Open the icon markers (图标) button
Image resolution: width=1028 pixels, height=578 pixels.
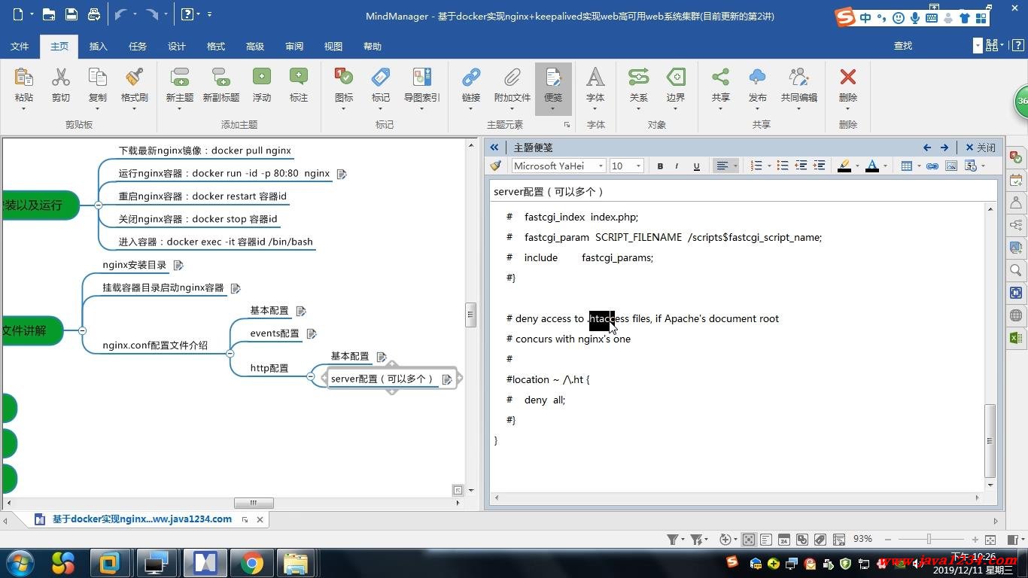point(343,78)
